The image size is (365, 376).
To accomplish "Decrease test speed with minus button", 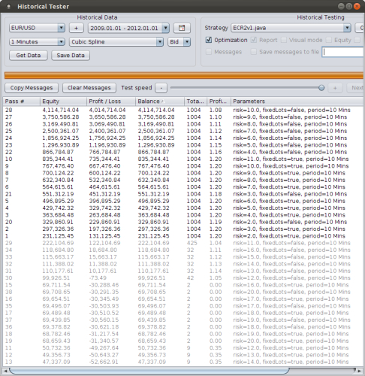I will pos(161,88).
